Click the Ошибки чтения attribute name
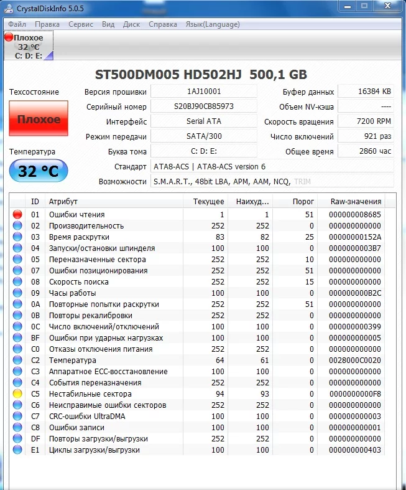This screenshot has width=406, height=490. 76,214
